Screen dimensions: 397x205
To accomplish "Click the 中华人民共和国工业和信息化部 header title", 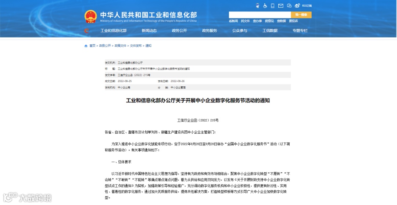I will (149, 15).
